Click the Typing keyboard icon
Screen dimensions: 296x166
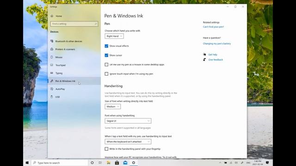coord(52,73)
